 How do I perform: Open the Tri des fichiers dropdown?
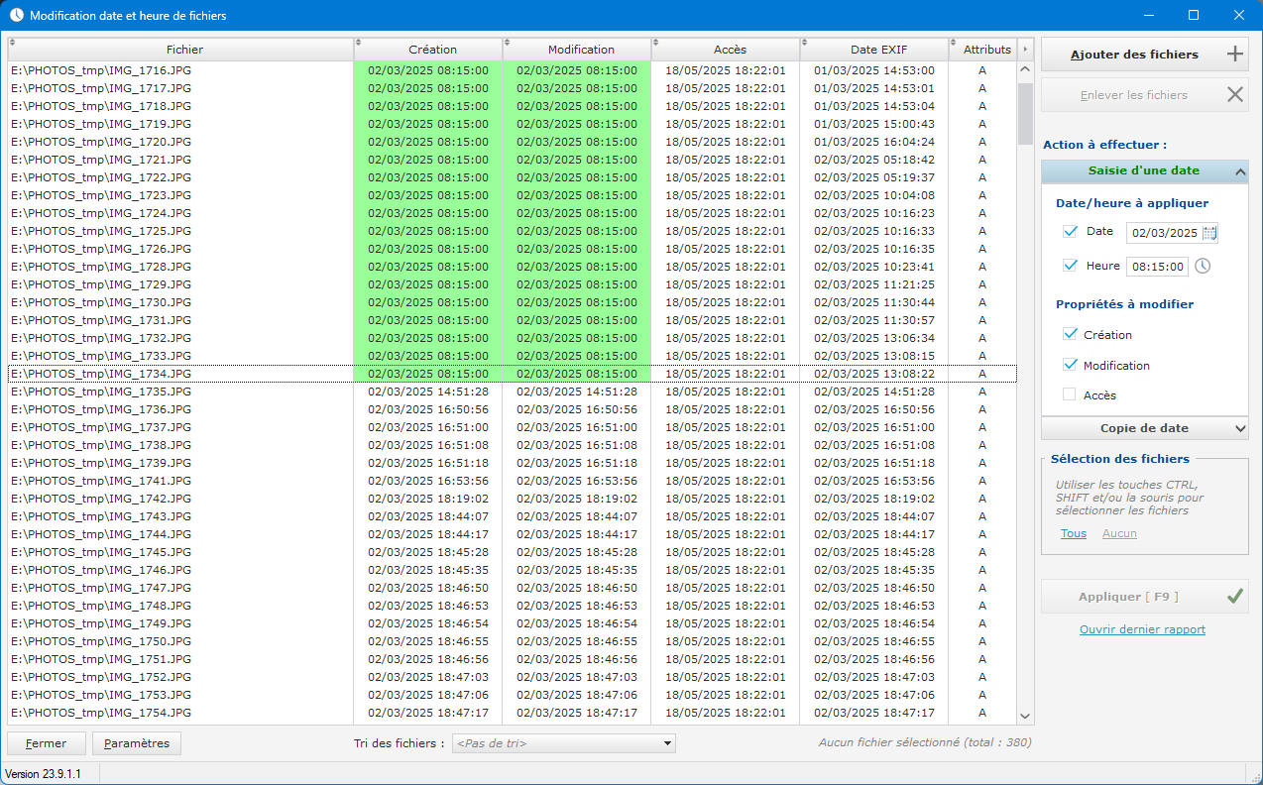(x=563, y=743)
